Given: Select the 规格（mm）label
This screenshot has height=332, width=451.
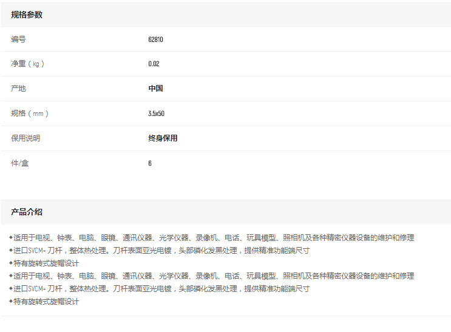Looking at the screenshot, I should coord(30,113).
